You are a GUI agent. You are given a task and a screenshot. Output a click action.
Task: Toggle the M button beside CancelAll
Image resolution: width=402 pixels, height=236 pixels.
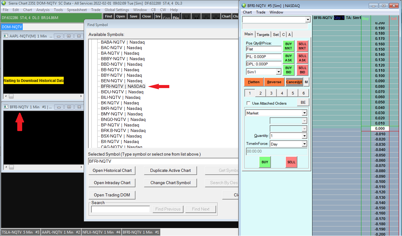tap(306, 82)
